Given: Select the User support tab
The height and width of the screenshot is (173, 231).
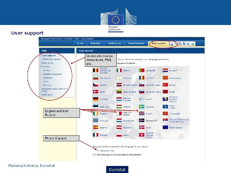Looking at the screenshot, I should pos(159,43).
